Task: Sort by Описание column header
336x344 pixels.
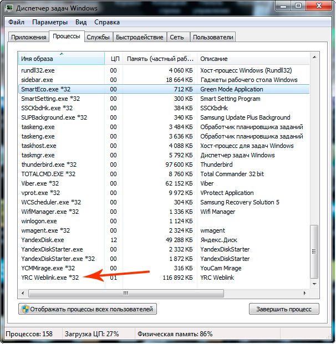Action: (x=253, y=58)
